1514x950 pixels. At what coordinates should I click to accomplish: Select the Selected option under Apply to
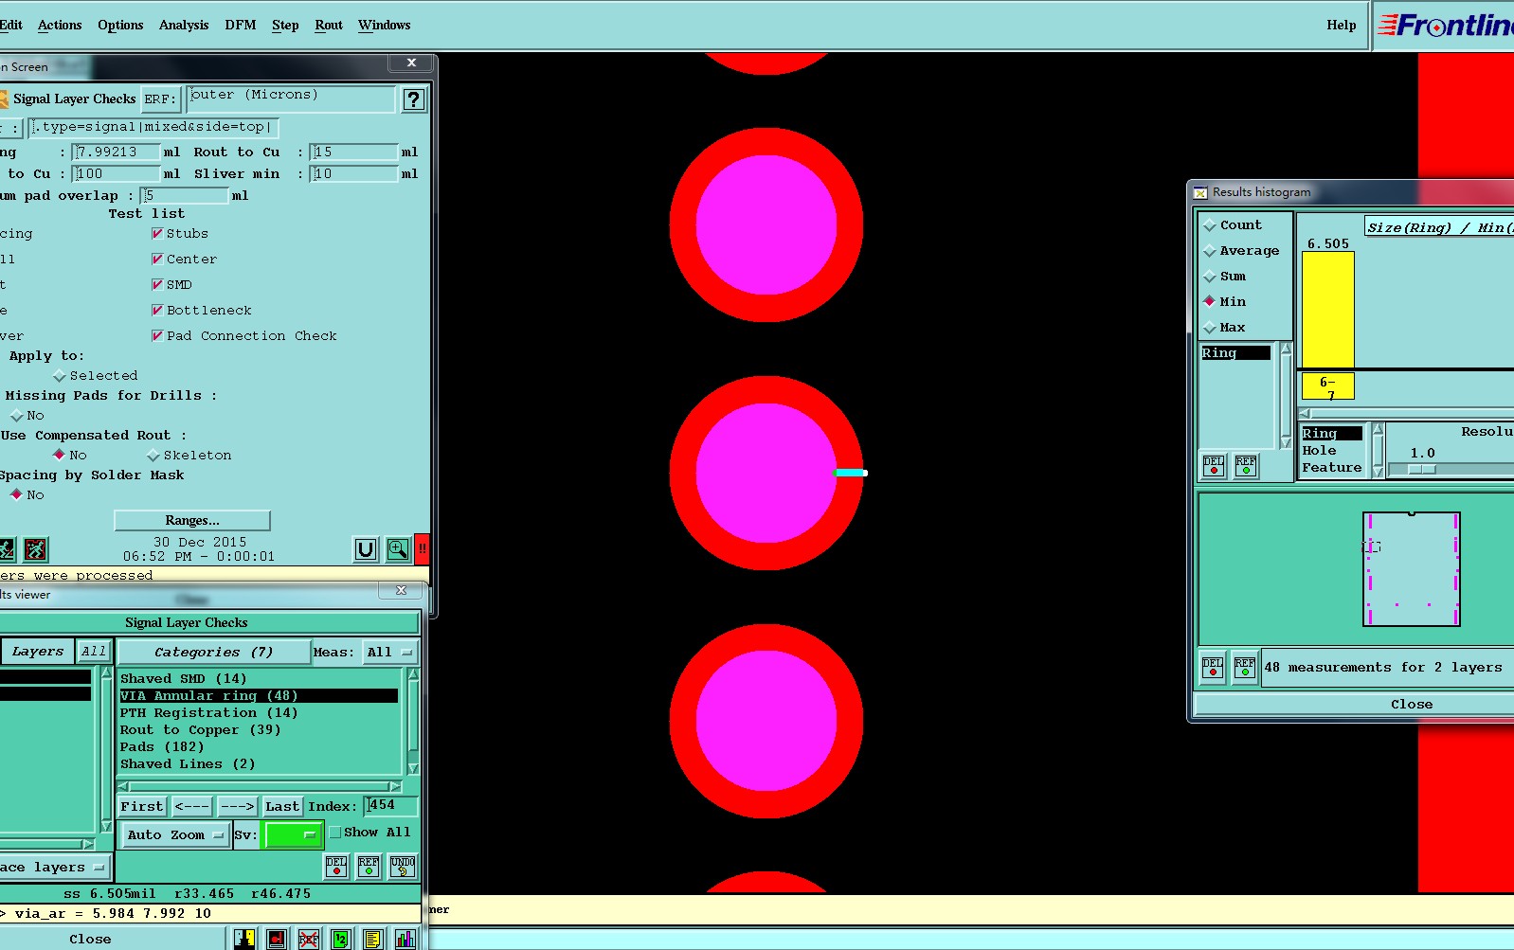60,376
